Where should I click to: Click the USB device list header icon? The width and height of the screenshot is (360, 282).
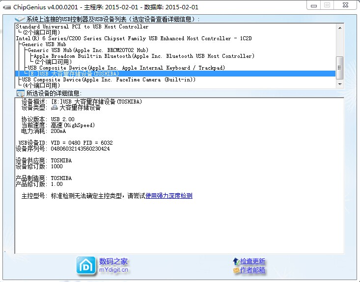point(20,19)
